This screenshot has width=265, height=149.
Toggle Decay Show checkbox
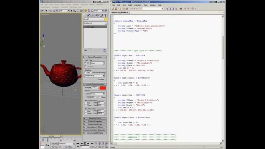100,97
